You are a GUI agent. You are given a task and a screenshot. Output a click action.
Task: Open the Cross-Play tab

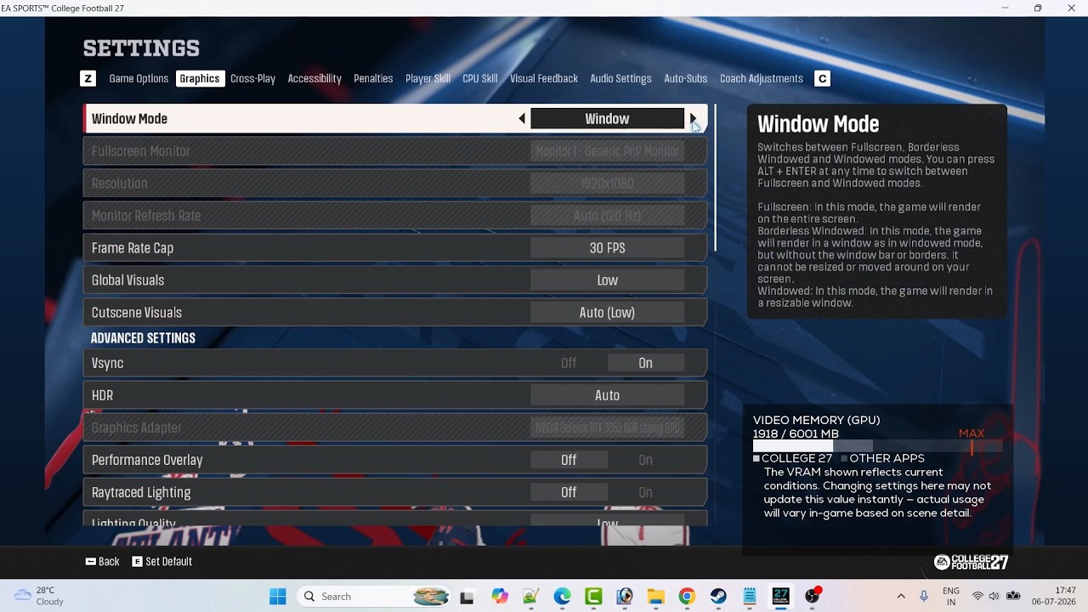pos(252,78)
